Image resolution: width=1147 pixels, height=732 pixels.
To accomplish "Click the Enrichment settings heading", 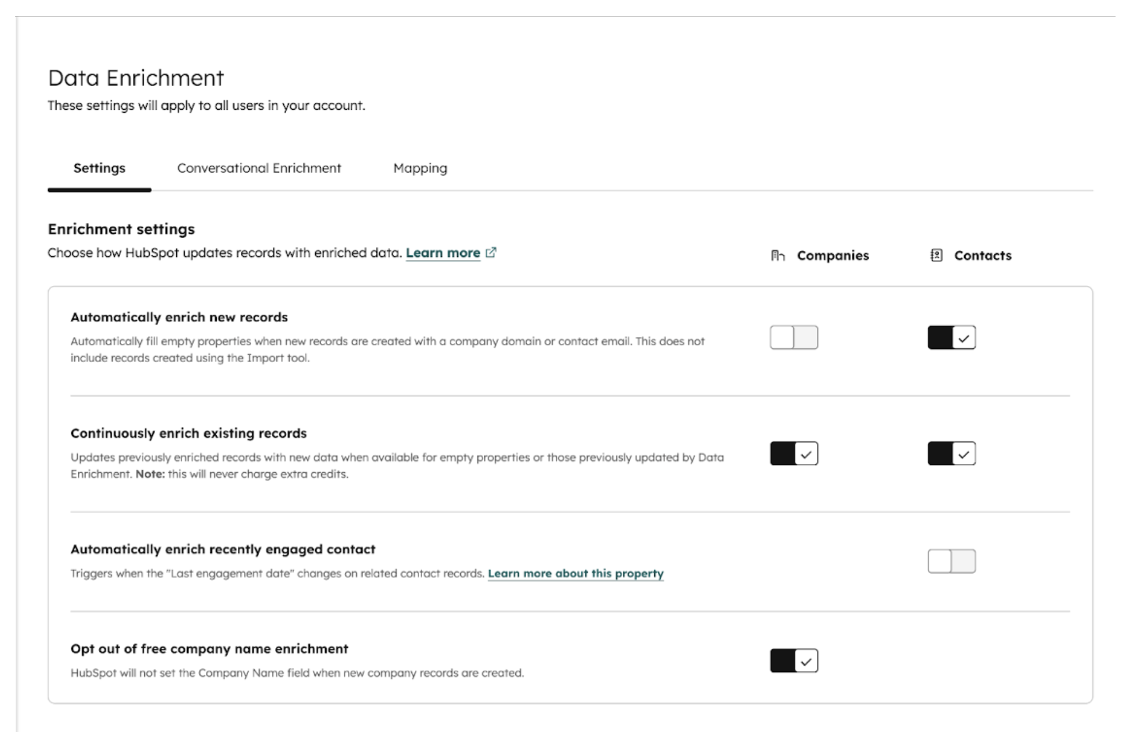I will (121, 229).
